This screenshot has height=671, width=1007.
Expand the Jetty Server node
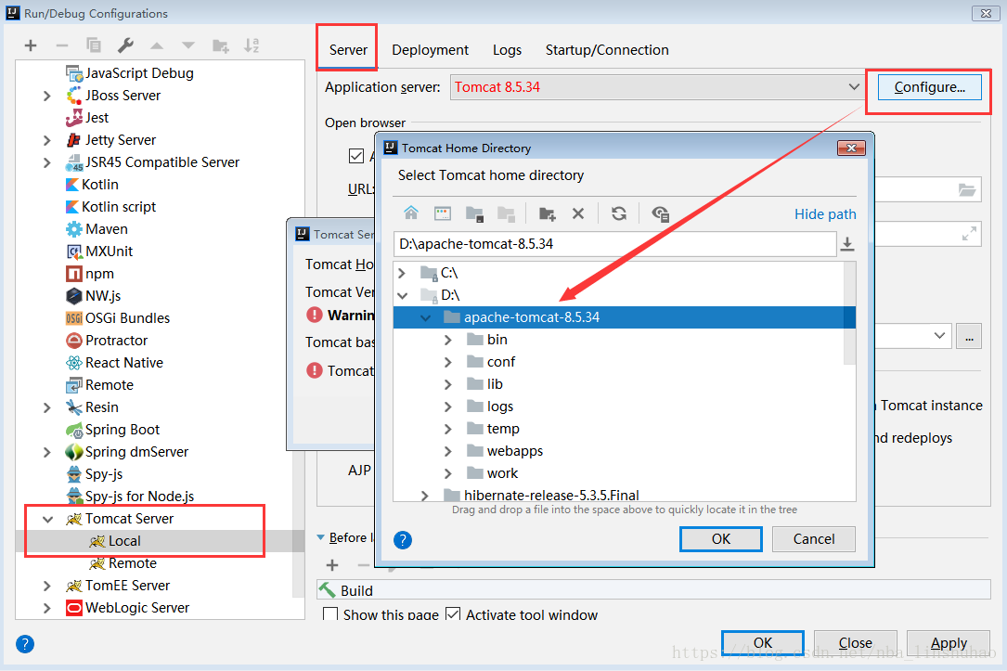[x=47, y=140]
